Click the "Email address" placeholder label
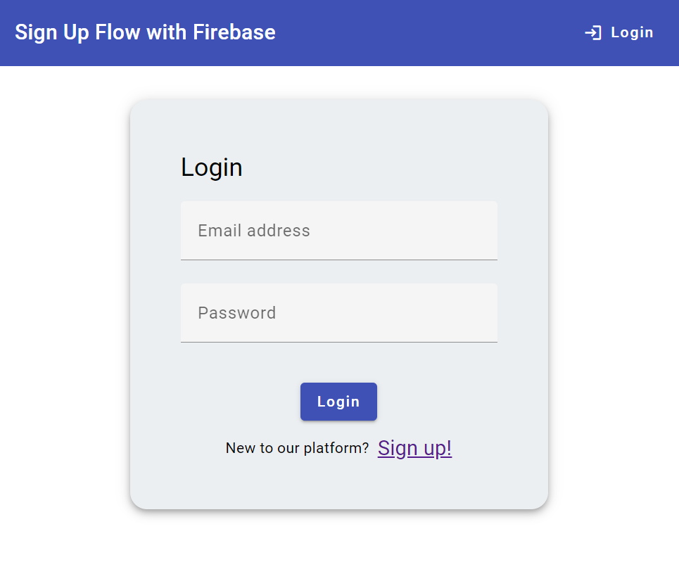This screenshot has width=679, height=562. (x=253, y=231)
